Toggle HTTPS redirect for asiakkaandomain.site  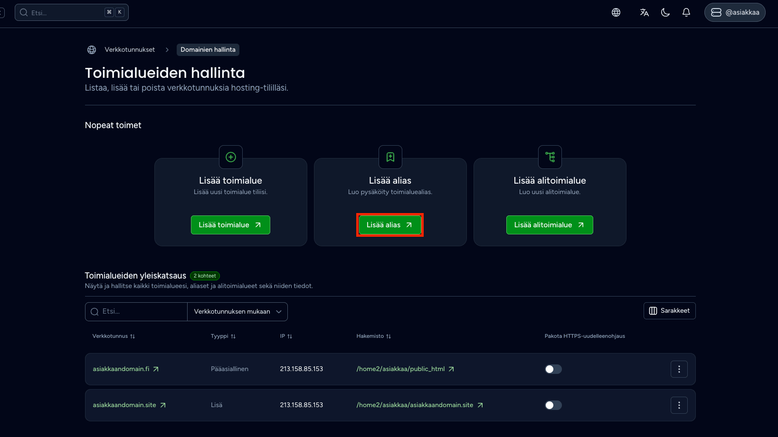pos(553,405)
